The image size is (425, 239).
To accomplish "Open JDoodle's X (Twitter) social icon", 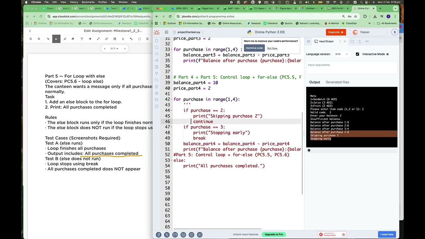I will pos(167,235).
